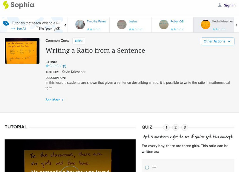Click Justus's star rating
This screenshot has height=172, width=239.
tap(136, 29)
